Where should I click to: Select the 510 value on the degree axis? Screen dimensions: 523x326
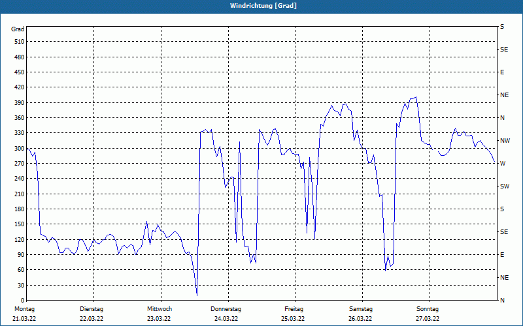coord(19,42)
